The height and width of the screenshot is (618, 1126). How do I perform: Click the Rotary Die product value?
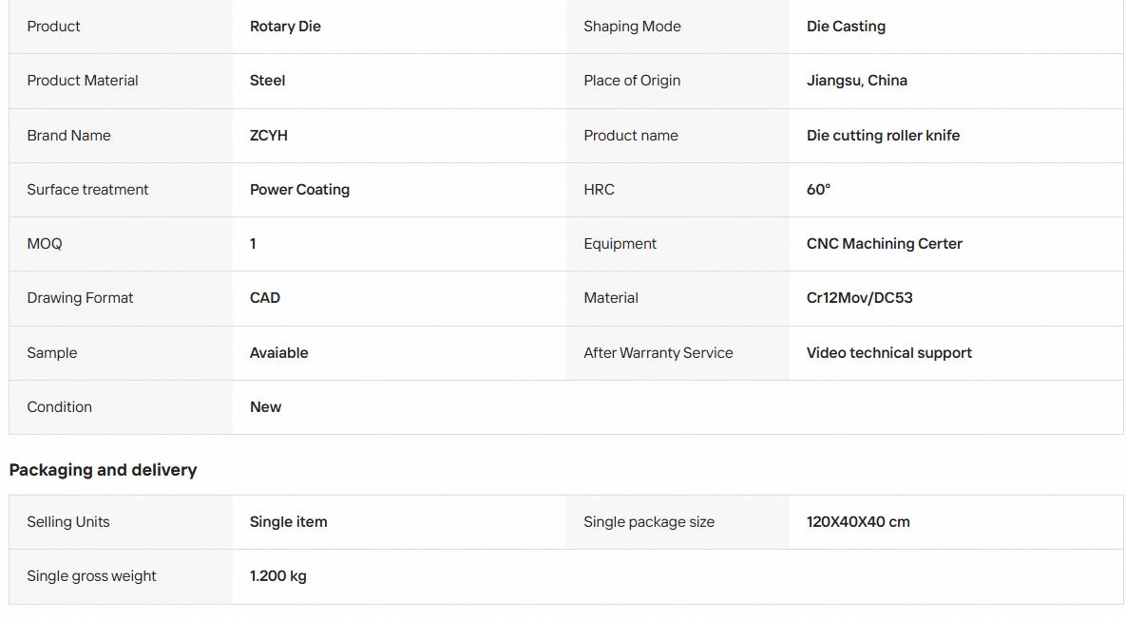(285, 27)
